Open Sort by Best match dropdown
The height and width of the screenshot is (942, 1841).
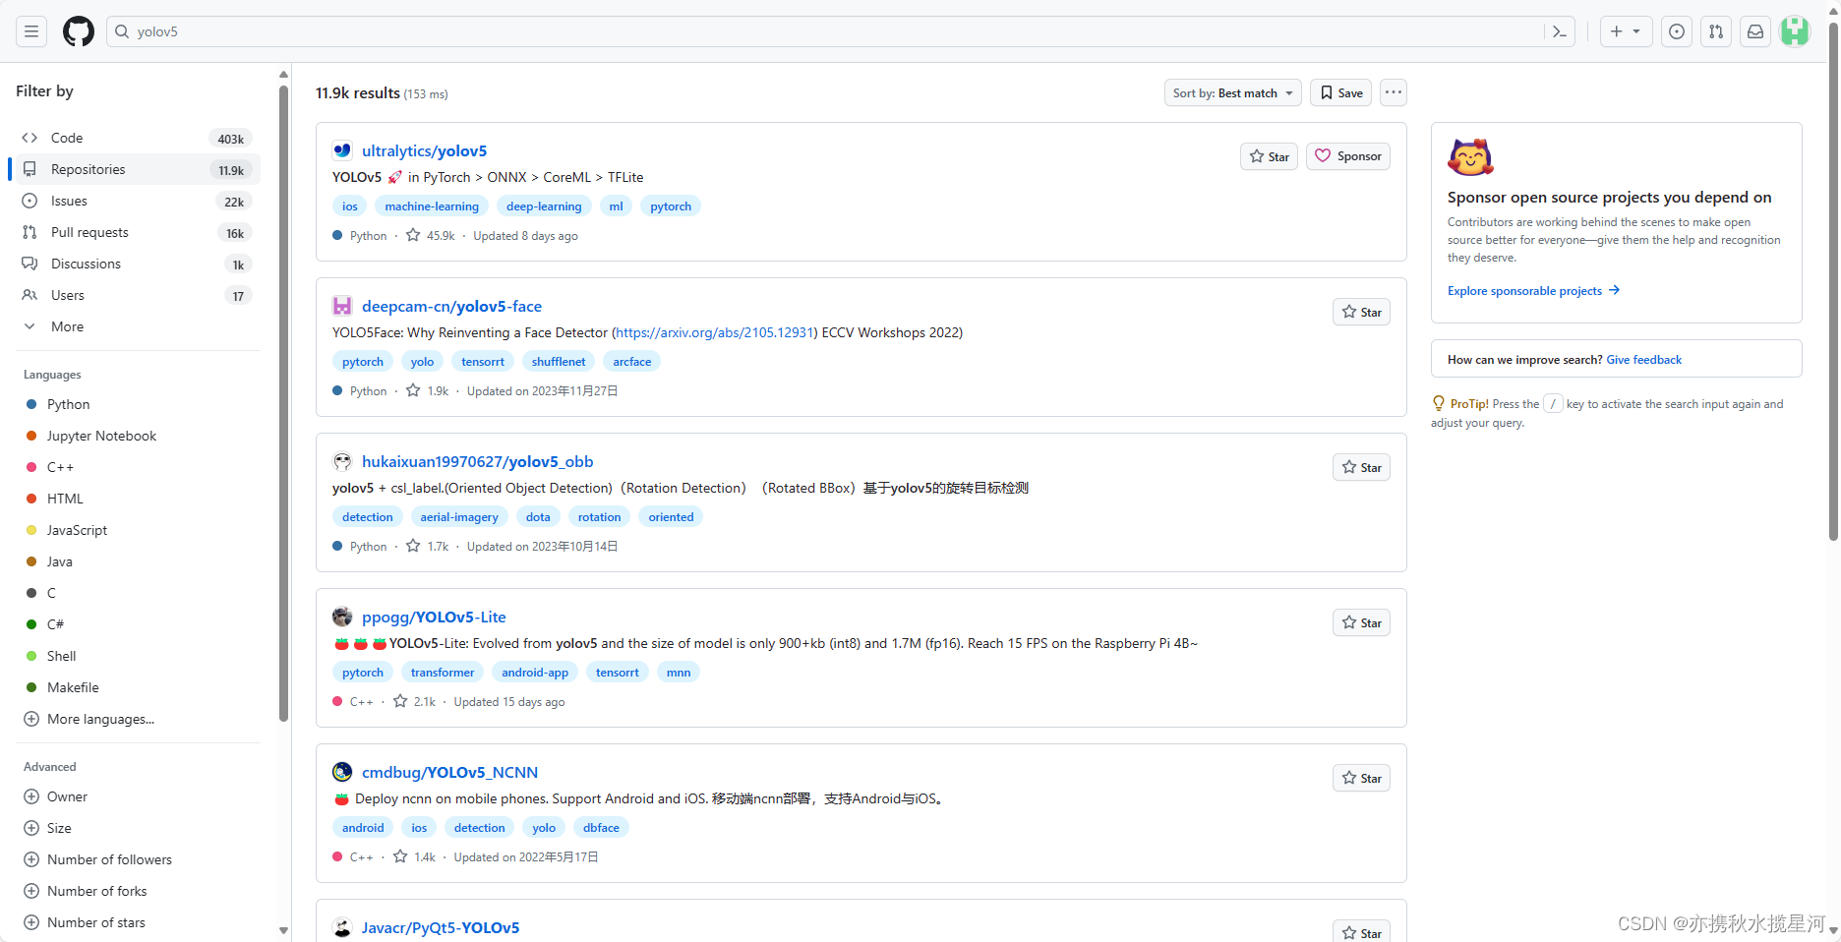[1232, 92]
